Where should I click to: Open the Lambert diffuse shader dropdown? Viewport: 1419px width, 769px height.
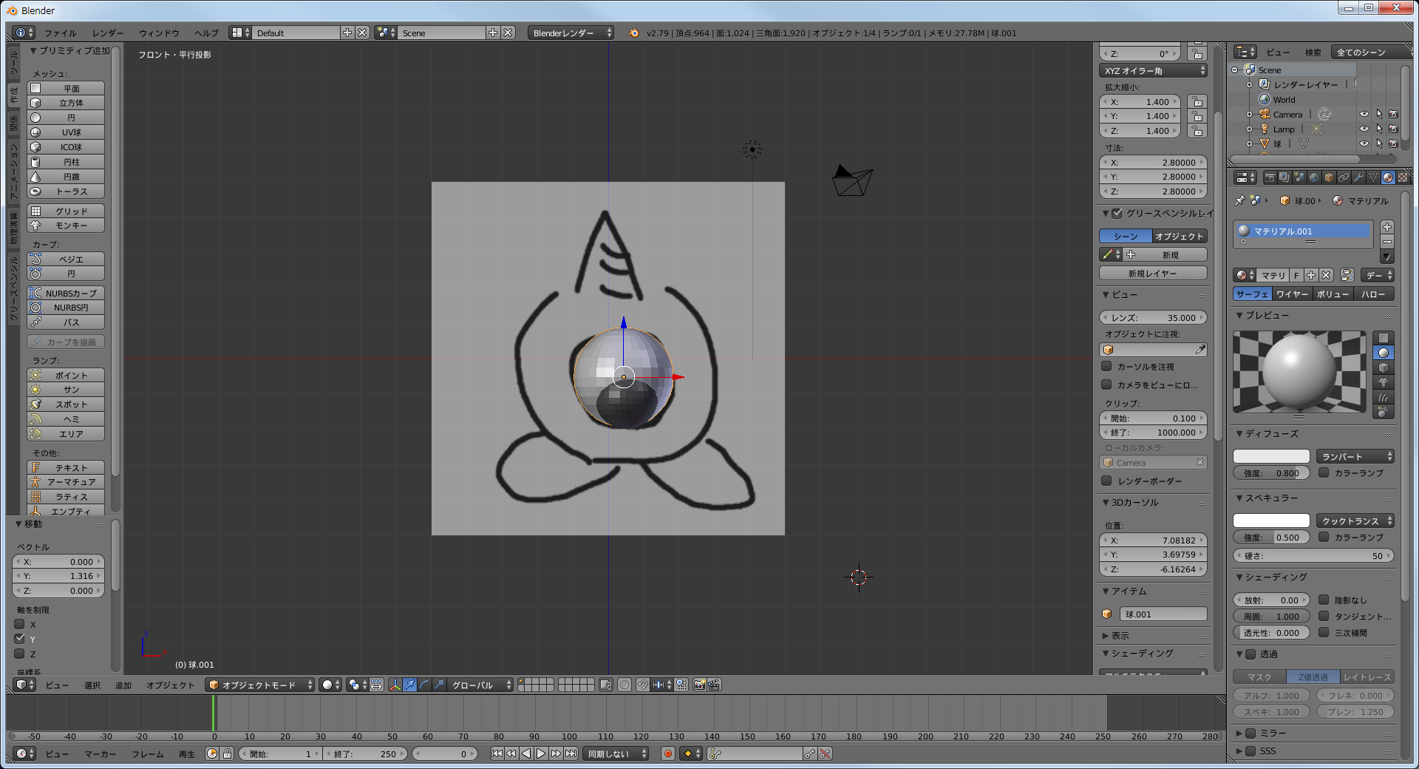pyautogui.click(x=1355, y=456)
